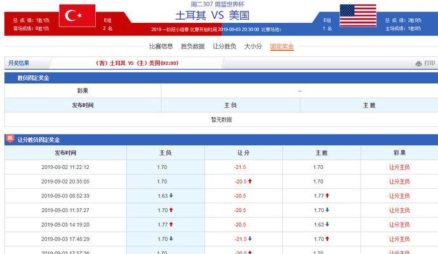Screen dimensions: 438x254
Task: Click the 让分胜负固定奖金 section header
Action: click(x=39, y=140)
